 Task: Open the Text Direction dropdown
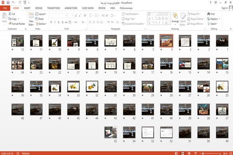(130, 14)
